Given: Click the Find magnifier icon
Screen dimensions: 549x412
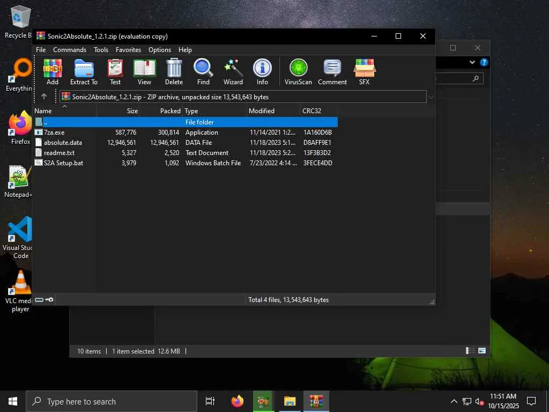Looking at the screenshot, I should tap(203, 72).
